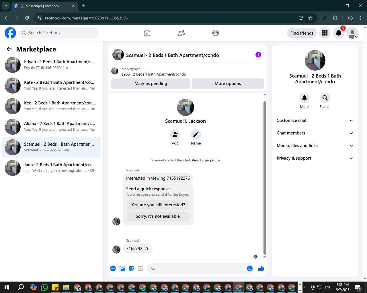The width and height of the screenshot is (367, 293).
Task: Open the purple conversation information icon
Action: click(x=258, y=55)
